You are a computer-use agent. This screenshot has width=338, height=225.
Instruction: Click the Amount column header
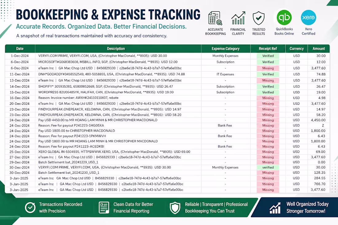point(319,49)
